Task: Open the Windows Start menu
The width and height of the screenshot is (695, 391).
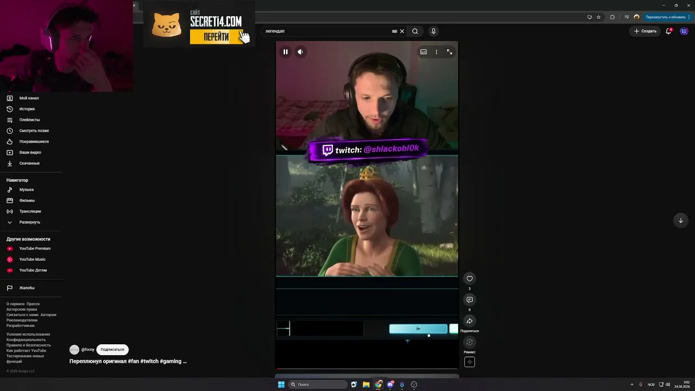Action: pyautogui.click(x=281, y=384)
